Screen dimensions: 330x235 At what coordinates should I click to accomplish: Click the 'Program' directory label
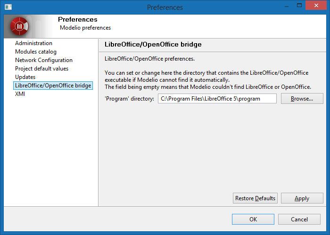click(x=129, y=99)
